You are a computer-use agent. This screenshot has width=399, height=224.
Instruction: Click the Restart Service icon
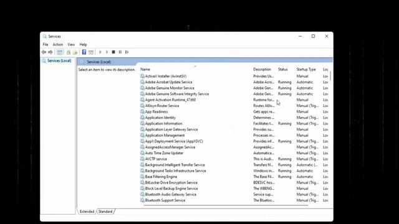click(x=127, y=52)
